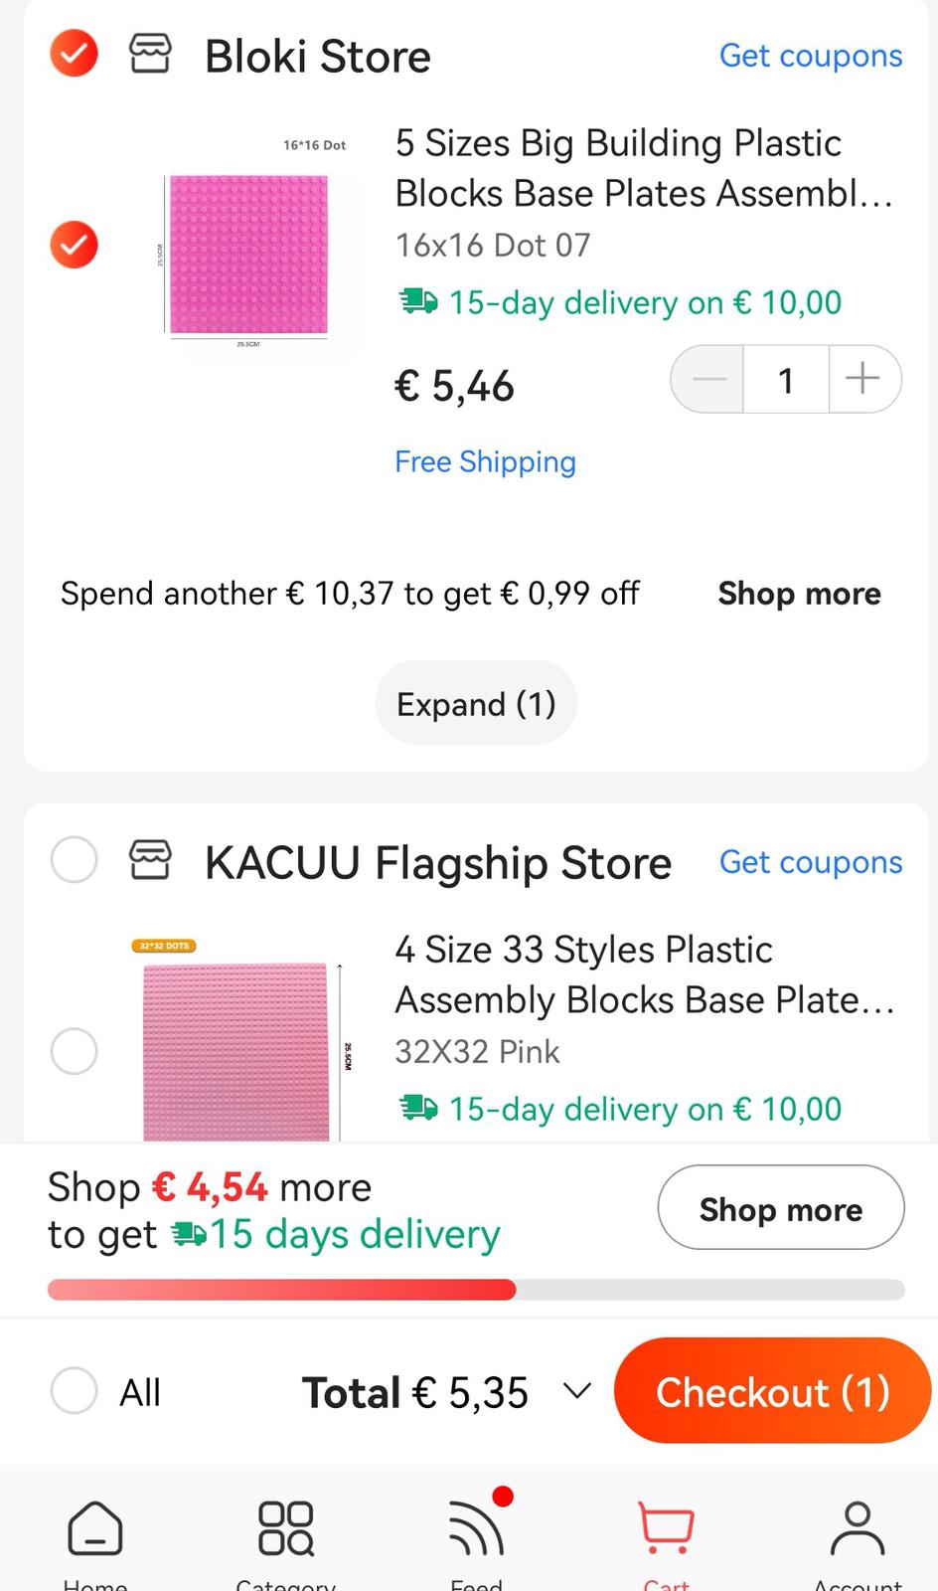Click the delivery threshold progress bar

pyautogui.click(x=476, y=1290)
